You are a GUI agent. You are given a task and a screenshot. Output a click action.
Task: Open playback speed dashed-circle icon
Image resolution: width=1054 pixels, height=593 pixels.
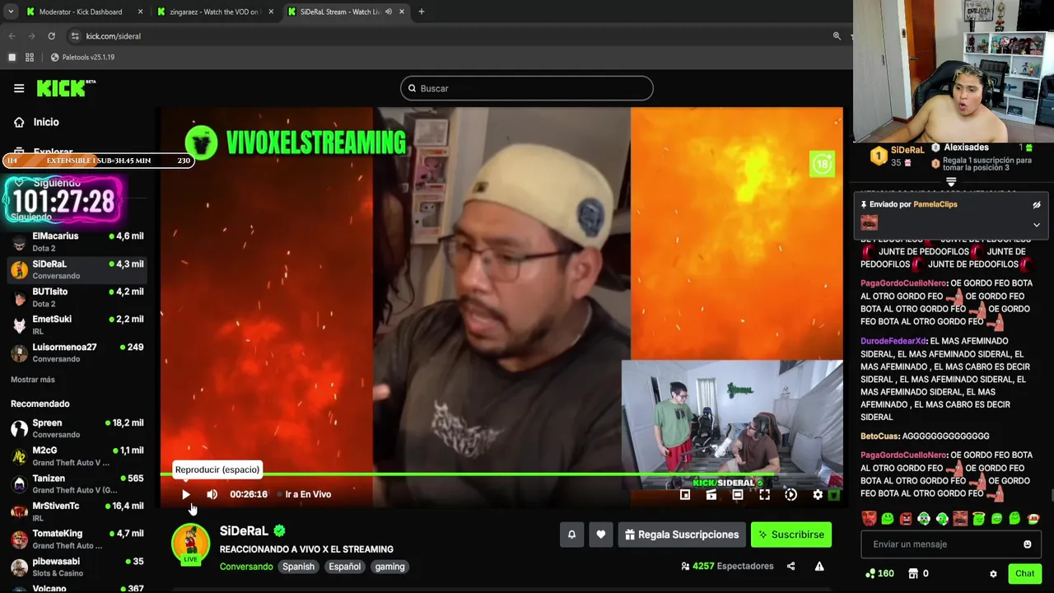coord(790,494)
